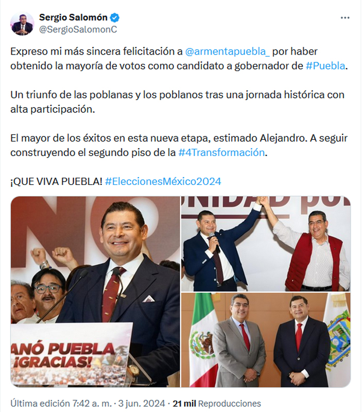The width and height of the screenshot is (363, 412).
Task: Open the podium speech photo
Action: (x=95, y=291)
